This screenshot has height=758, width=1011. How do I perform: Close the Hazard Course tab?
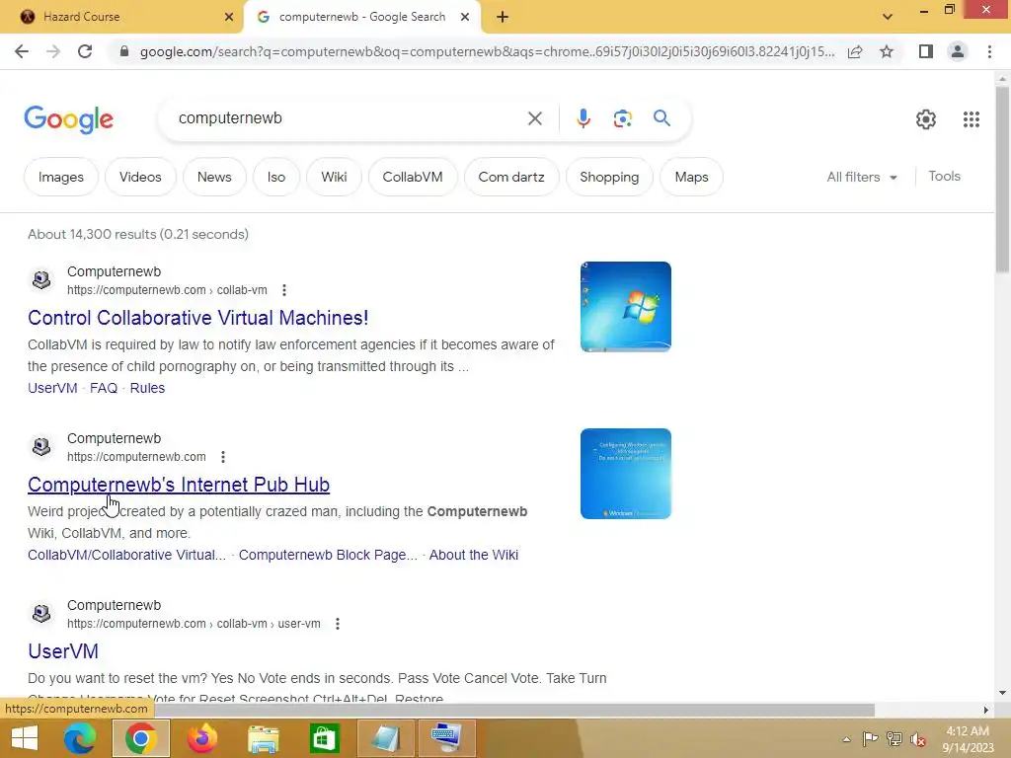click(x=229, y=17)
